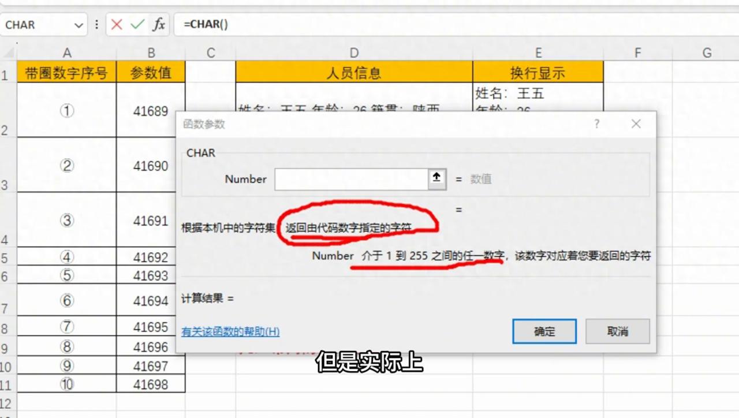Select cell containing 41692
Image resolution: width=739 pixels, height=418 pixels.
(x=151, y=257)
